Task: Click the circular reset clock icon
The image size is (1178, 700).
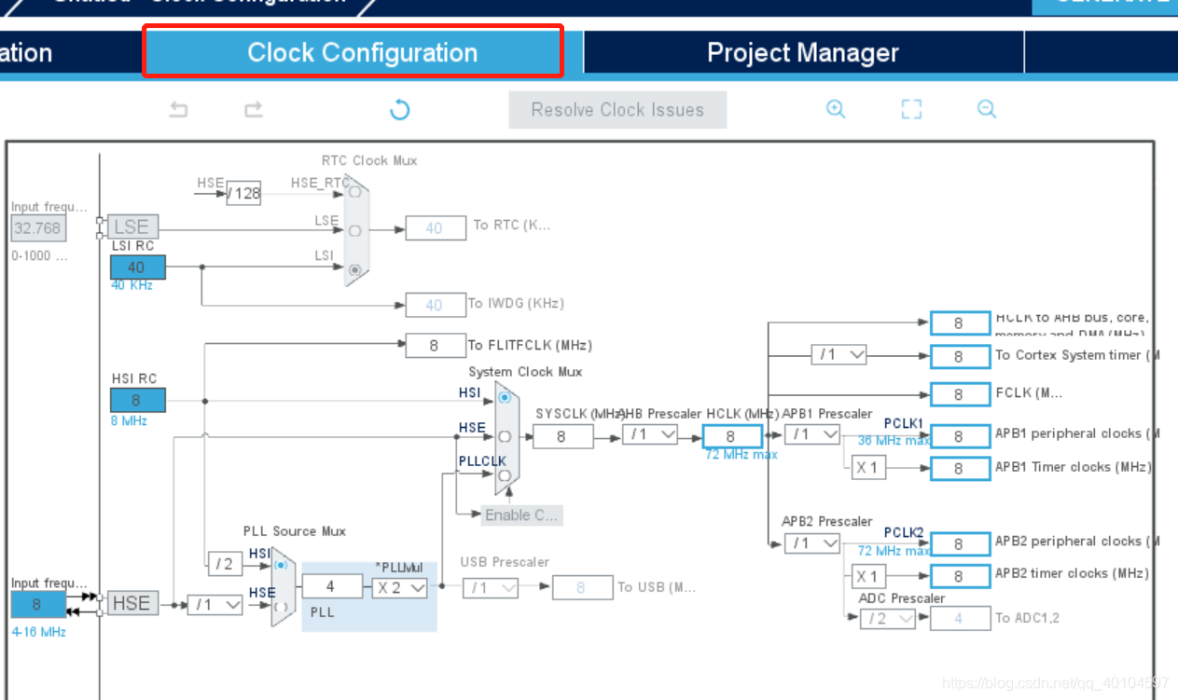Action: tap(399, 110)
